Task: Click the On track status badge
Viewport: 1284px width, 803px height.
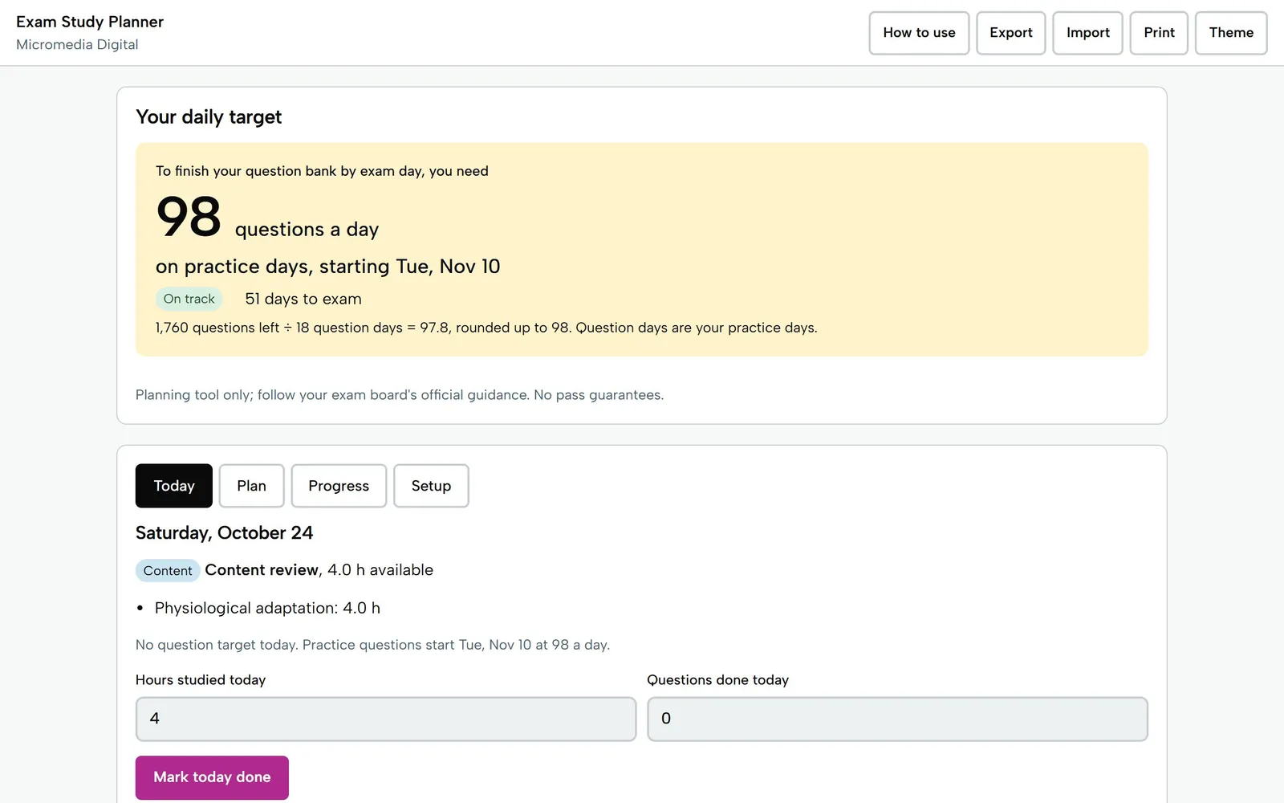Action: pos(189,299)
